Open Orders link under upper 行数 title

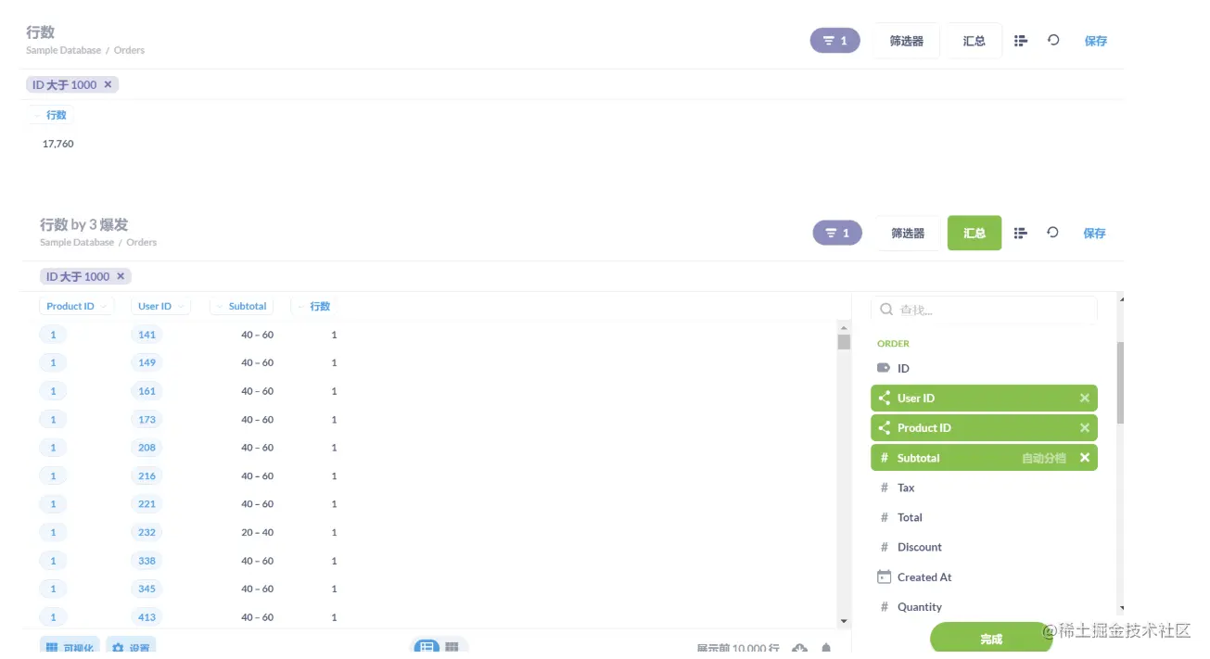(x=129, y=50)
